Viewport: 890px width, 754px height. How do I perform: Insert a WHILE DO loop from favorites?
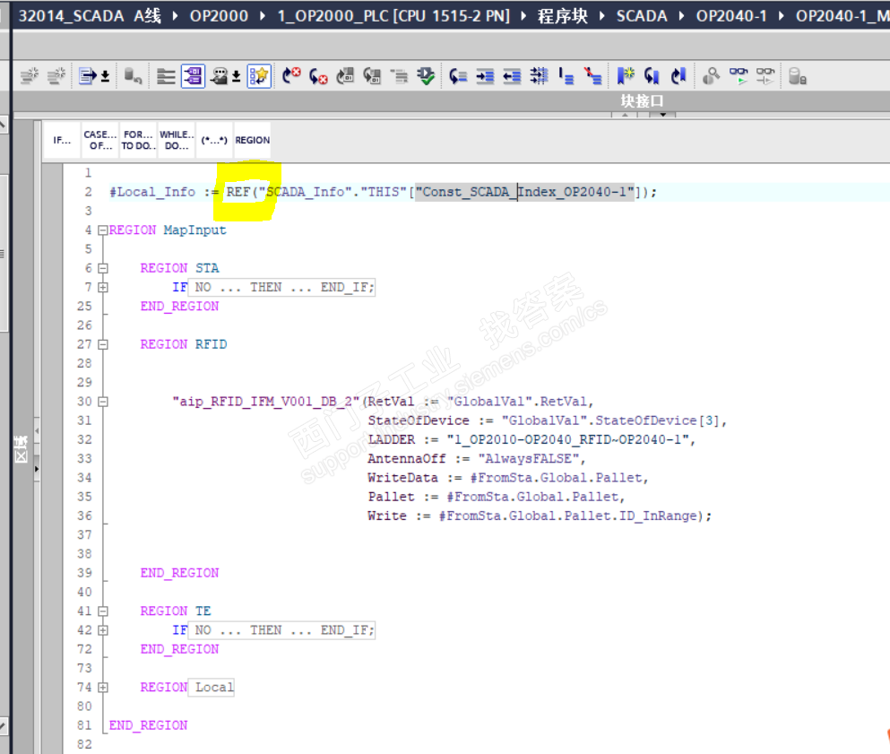pos(177,140)
